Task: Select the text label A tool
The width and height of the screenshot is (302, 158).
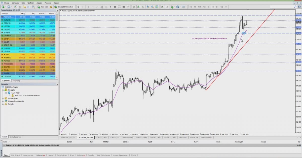Action: point(110,7)
